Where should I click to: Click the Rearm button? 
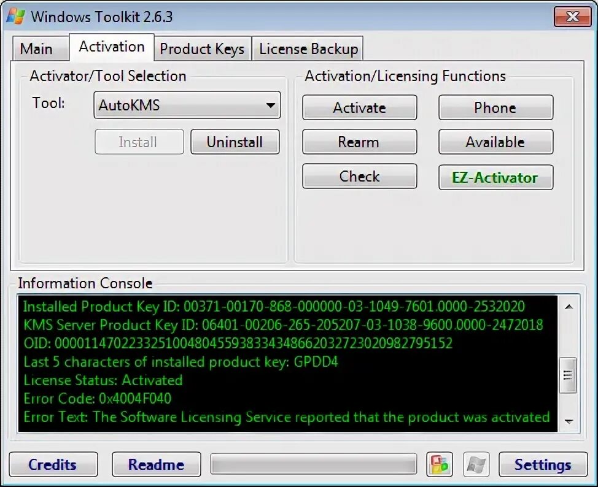[359, 142]
